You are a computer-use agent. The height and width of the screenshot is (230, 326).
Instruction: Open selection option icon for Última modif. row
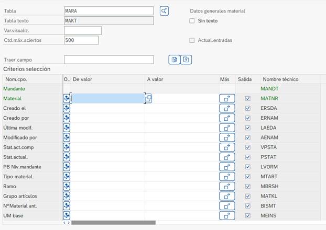67,128
